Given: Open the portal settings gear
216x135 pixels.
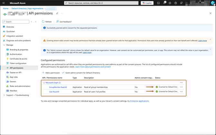Looking at the screenshot, I should pyautogui.click(x=170, y=3).
